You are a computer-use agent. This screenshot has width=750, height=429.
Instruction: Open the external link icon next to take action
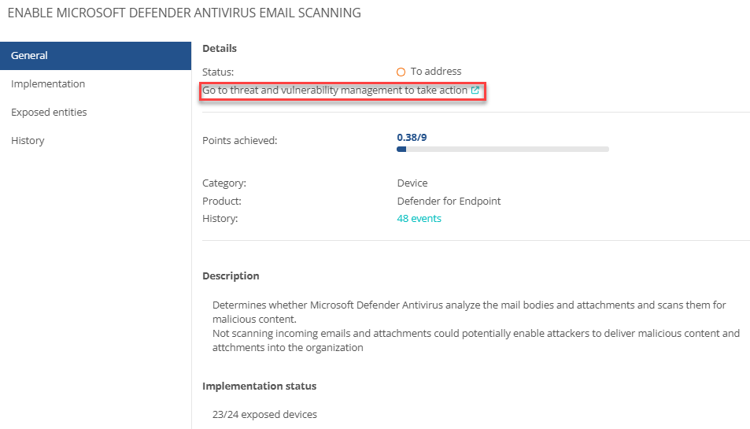475,90
